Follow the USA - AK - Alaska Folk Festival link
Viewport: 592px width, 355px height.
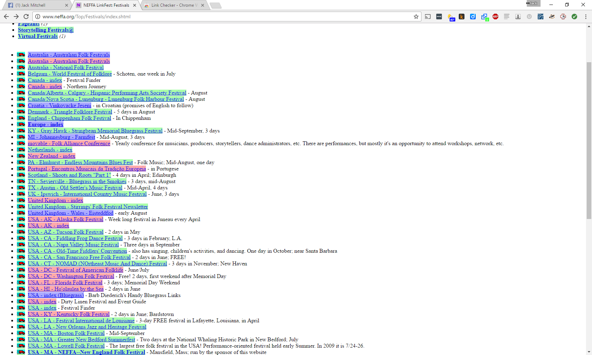[66, 219]
